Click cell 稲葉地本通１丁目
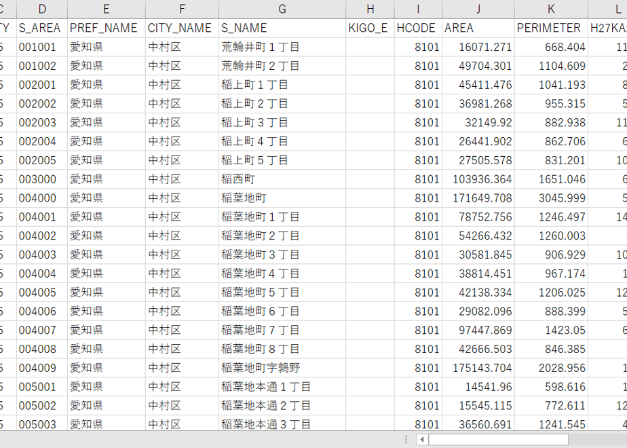The image size is (627, 448). [x=282, y=387]
